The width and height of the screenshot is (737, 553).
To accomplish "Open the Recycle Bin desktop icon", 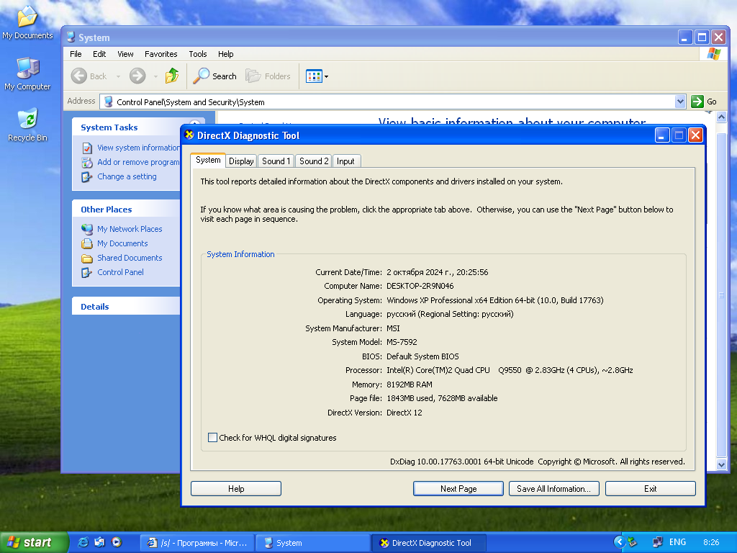I will (27, 125).
